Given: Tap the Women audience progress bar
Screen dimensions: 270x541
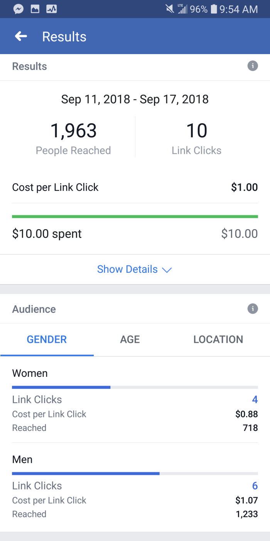Looking at the screenshot, I should 135,387.
